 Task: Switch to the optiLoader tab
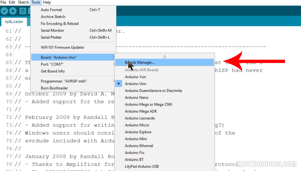click(14, 22)
